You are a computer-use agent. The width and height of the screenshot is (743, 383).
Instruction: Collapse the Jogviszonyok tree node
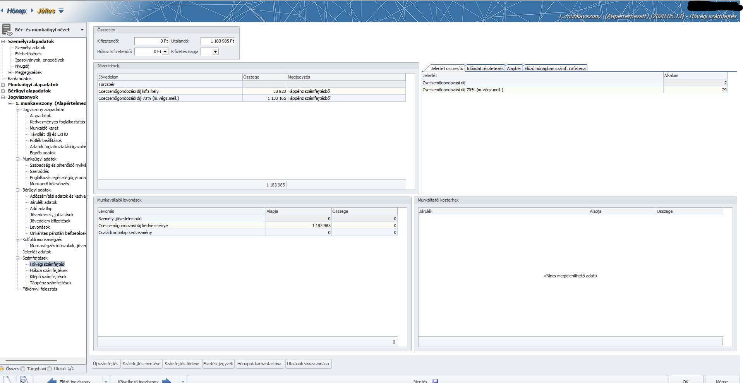[3, 97]
